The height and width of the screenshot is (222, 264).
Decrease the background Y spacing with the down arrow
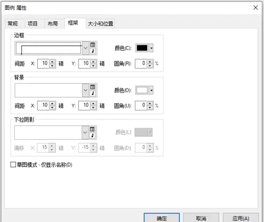tap(93, 108)
